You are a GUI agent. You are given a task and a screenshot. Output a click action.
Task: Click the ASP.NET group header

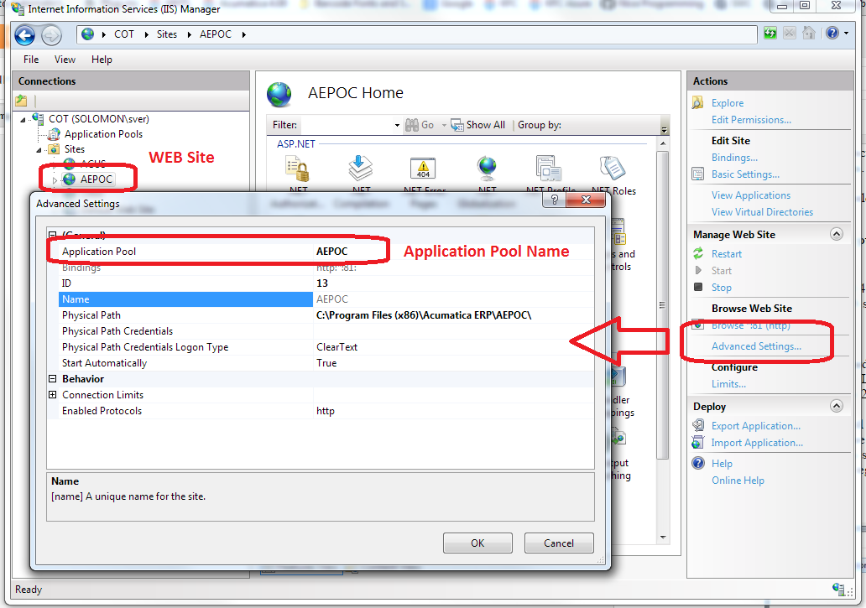coord(296,143)
